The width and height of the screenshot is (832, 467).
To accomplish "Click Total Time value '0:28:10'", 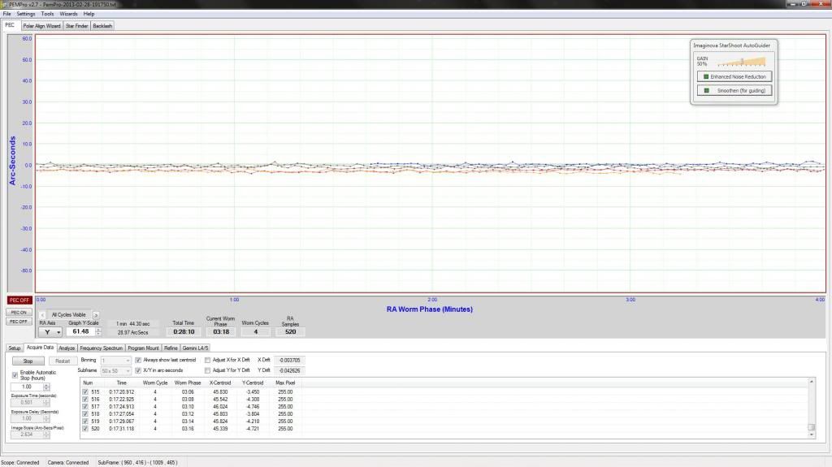I will [184, 331].
